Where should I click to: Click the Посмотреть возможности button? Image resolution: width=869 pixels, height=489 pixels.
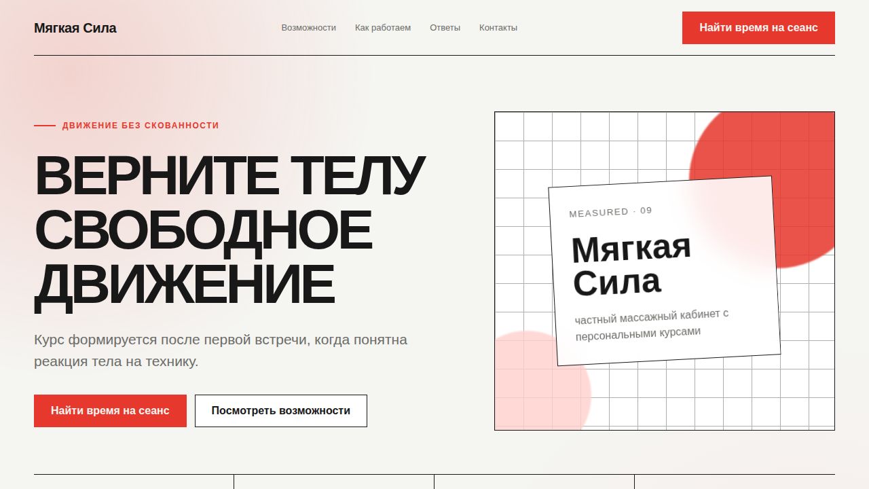281,411
